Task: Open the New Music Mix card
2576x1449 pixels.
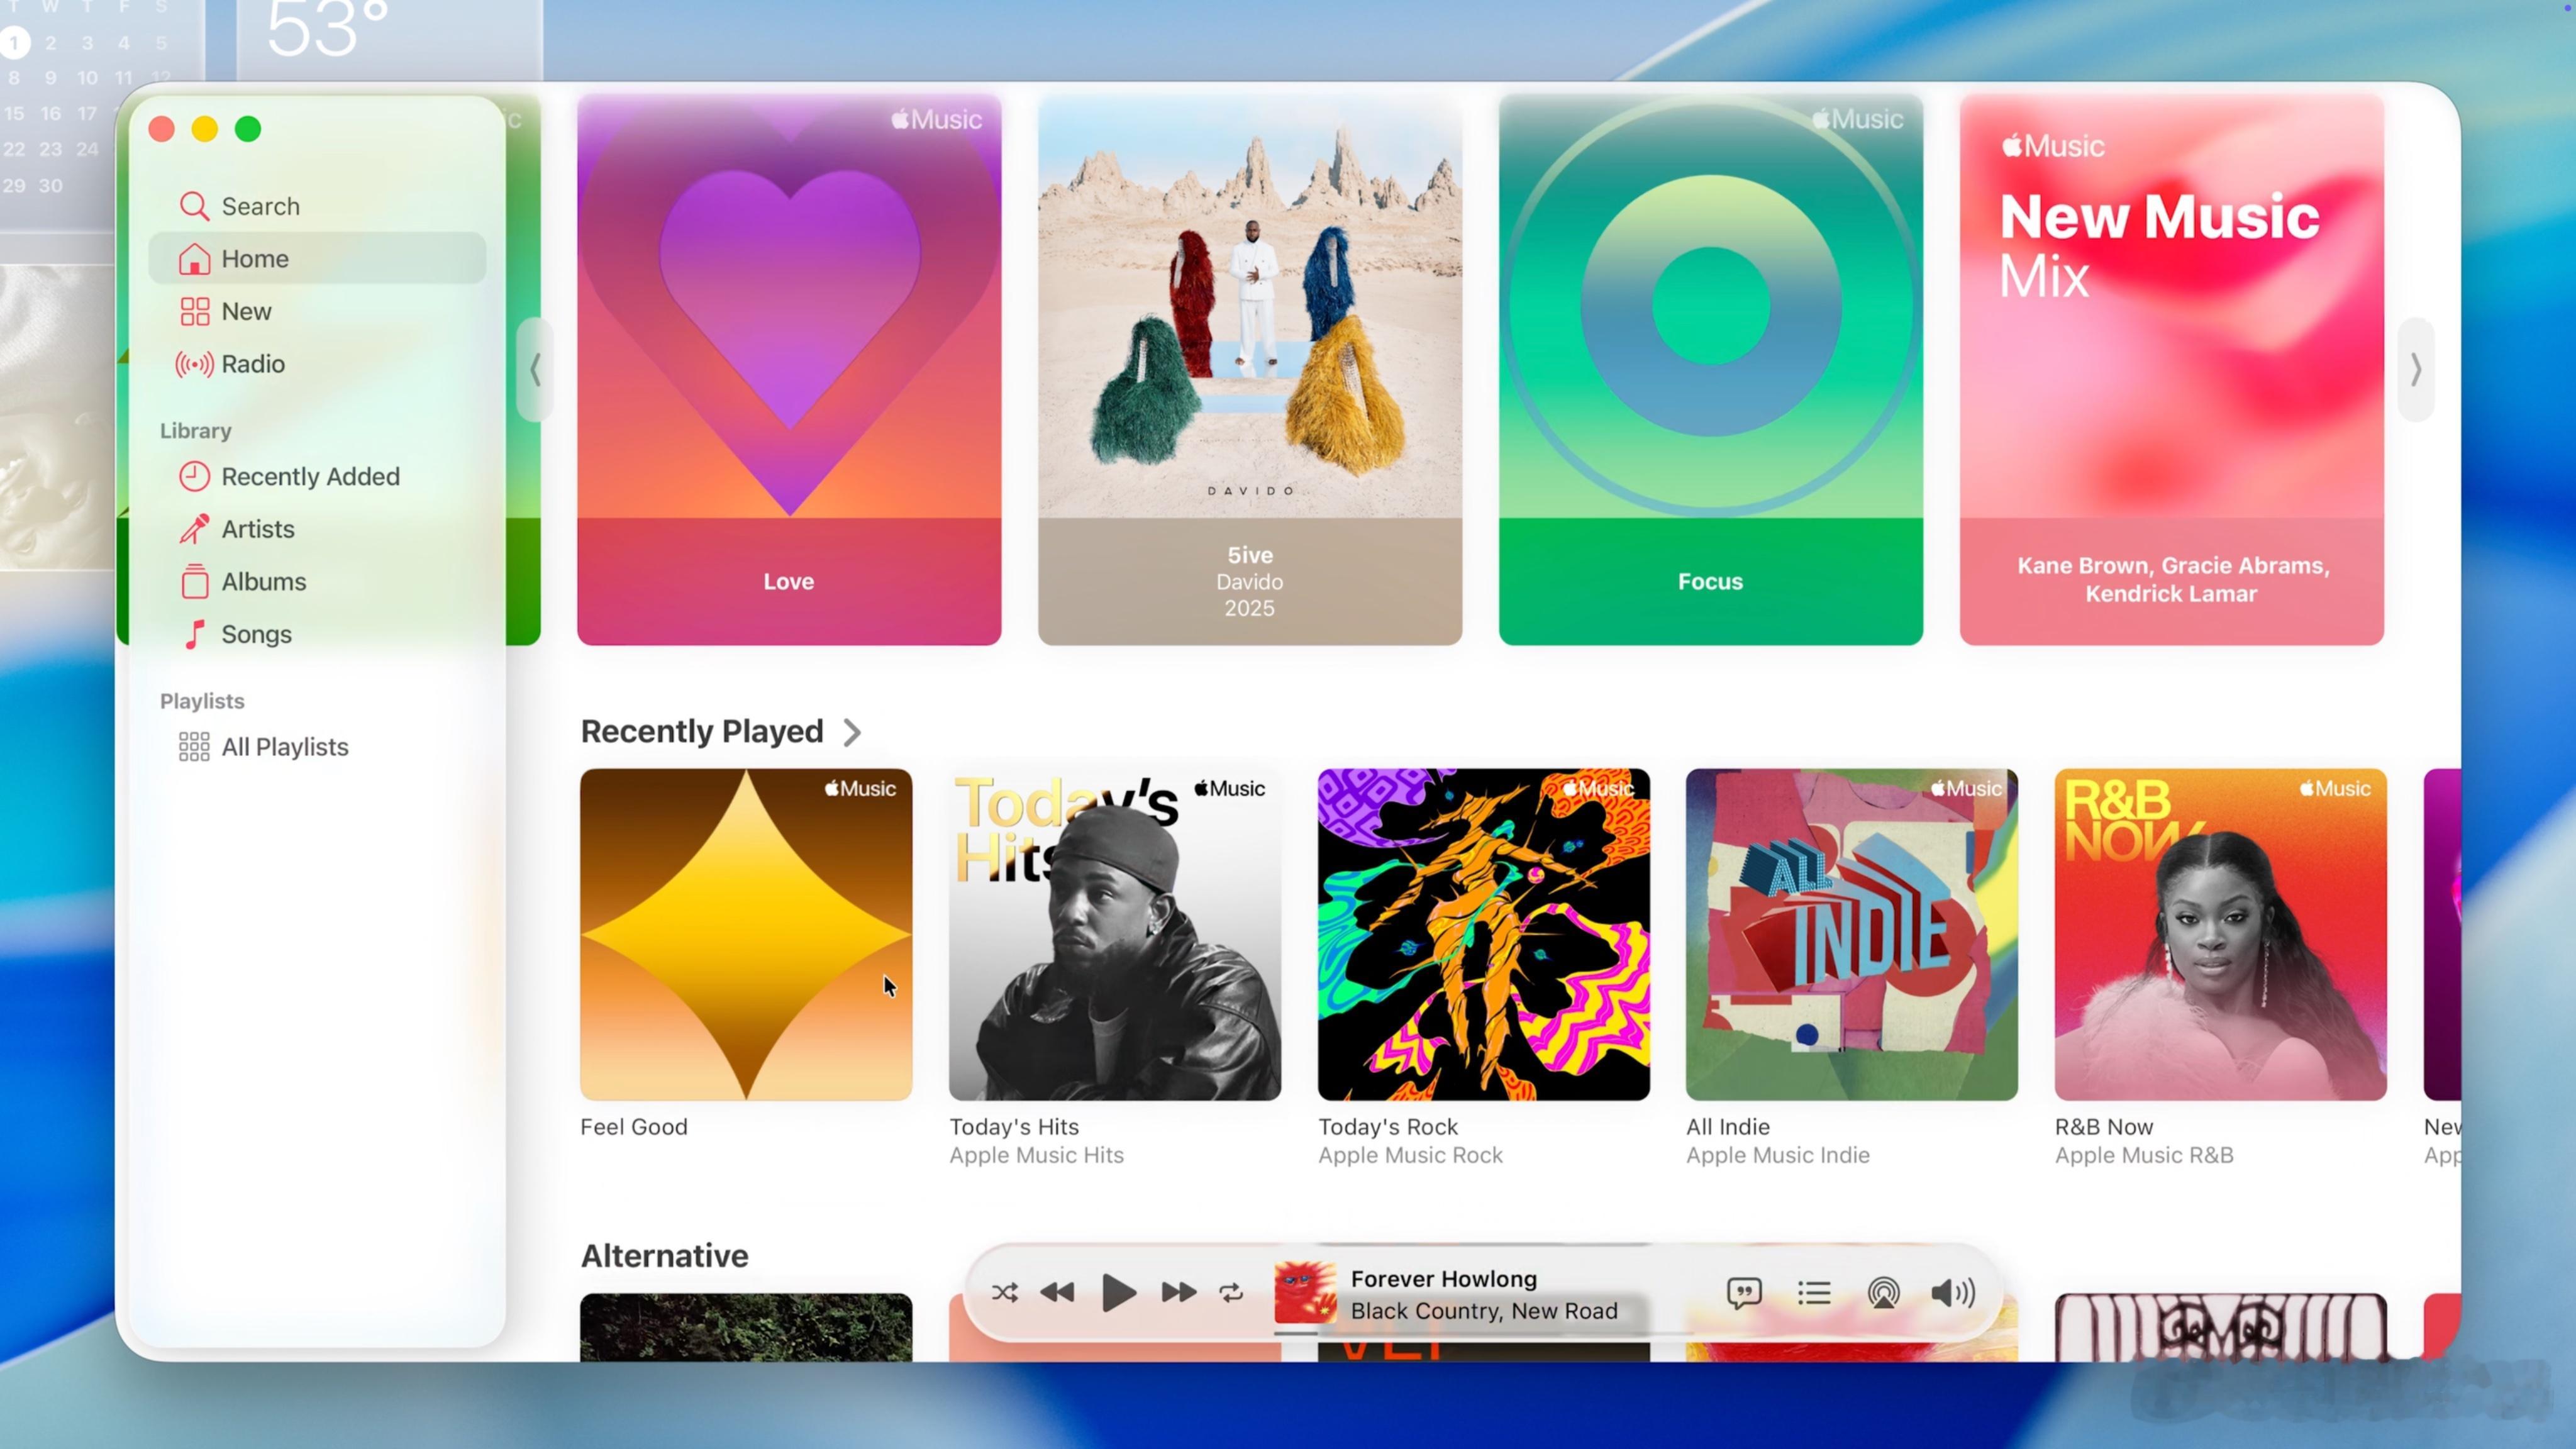Action: 2172,370
